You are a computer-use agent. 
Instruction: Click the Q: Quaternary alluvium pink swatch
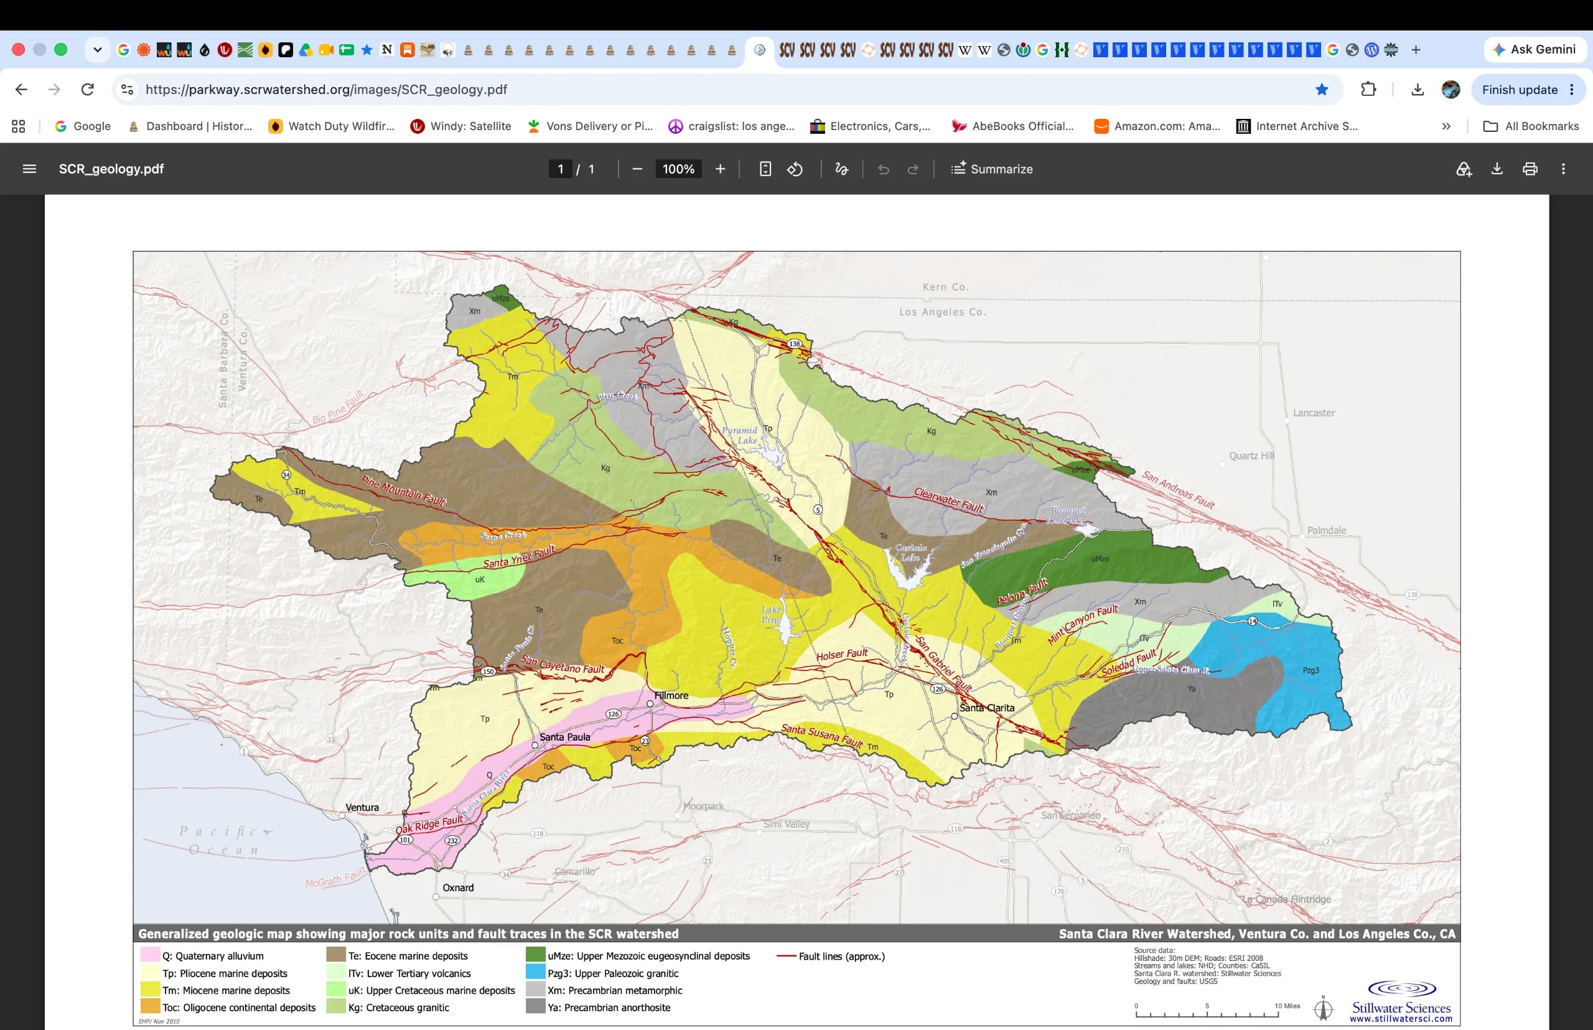coord(150,955)
